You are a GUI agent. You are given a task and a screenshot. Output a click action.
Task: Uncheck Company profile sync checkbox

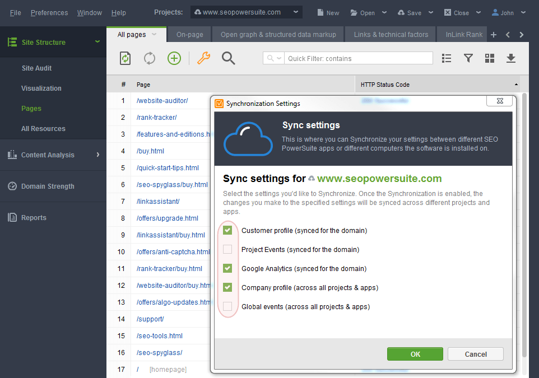tap(227, 287)
